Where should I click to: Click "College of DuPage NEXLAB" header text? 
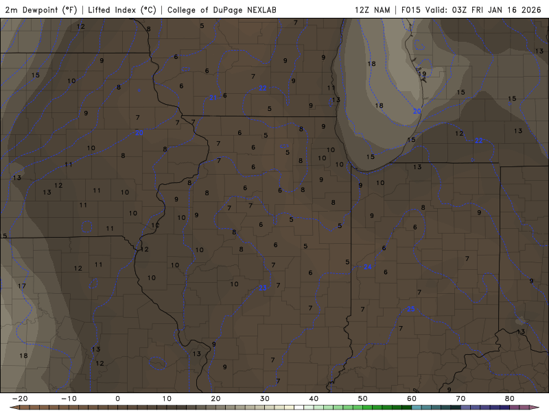(x=222, y=10)
